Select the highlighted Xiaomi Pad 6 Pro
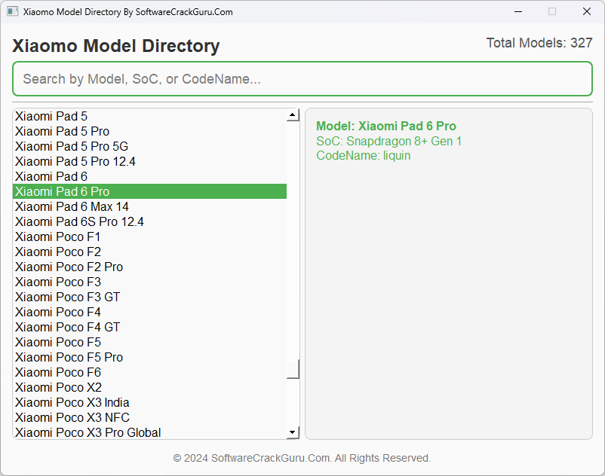This screenshot has width=605, height=476. click(63, 191)
